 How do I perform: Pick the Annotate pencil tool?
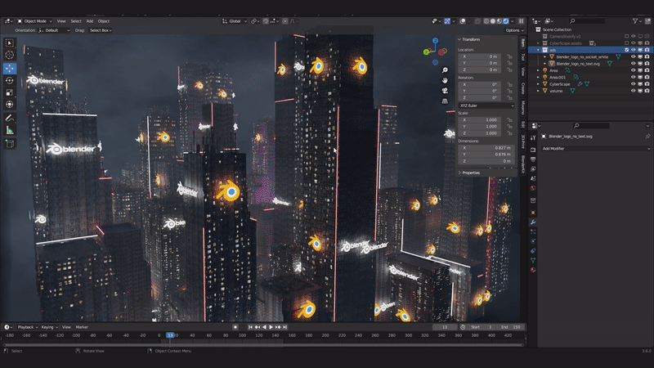[x=10, y=118]
